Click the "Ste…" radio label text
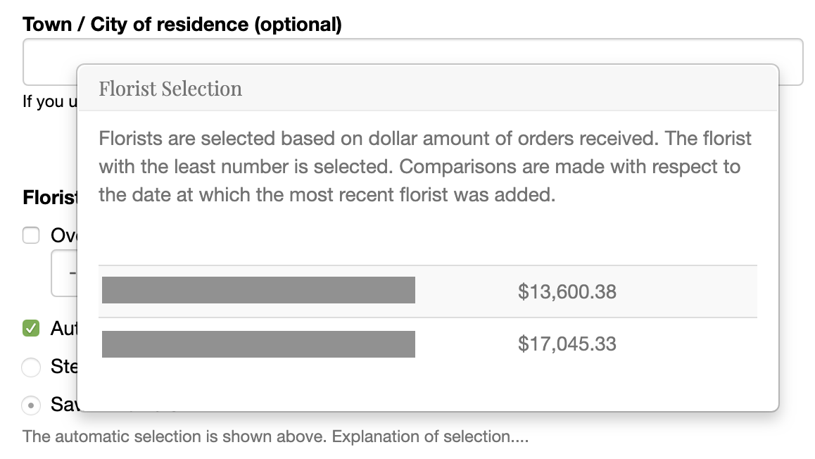Screen dimensions: 815x459 (64, 367)
